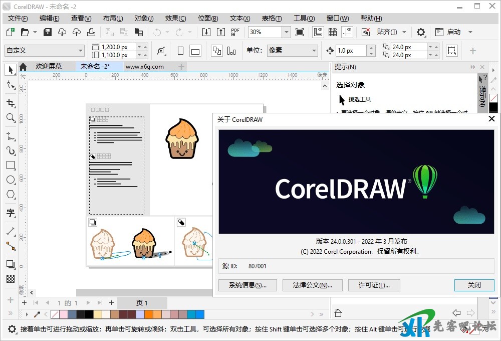Toggle the show rulers button
501x341 pixels.
318,32
